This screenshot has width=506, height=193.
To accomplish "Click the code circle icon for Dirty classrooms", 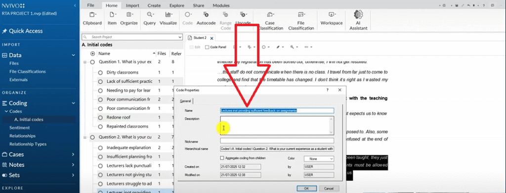I will [x=100, y=72].
